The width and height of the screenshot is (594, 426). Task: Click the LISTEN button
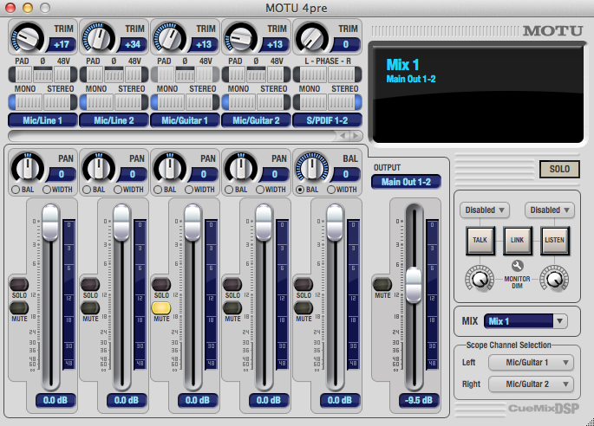pos(554,240)
